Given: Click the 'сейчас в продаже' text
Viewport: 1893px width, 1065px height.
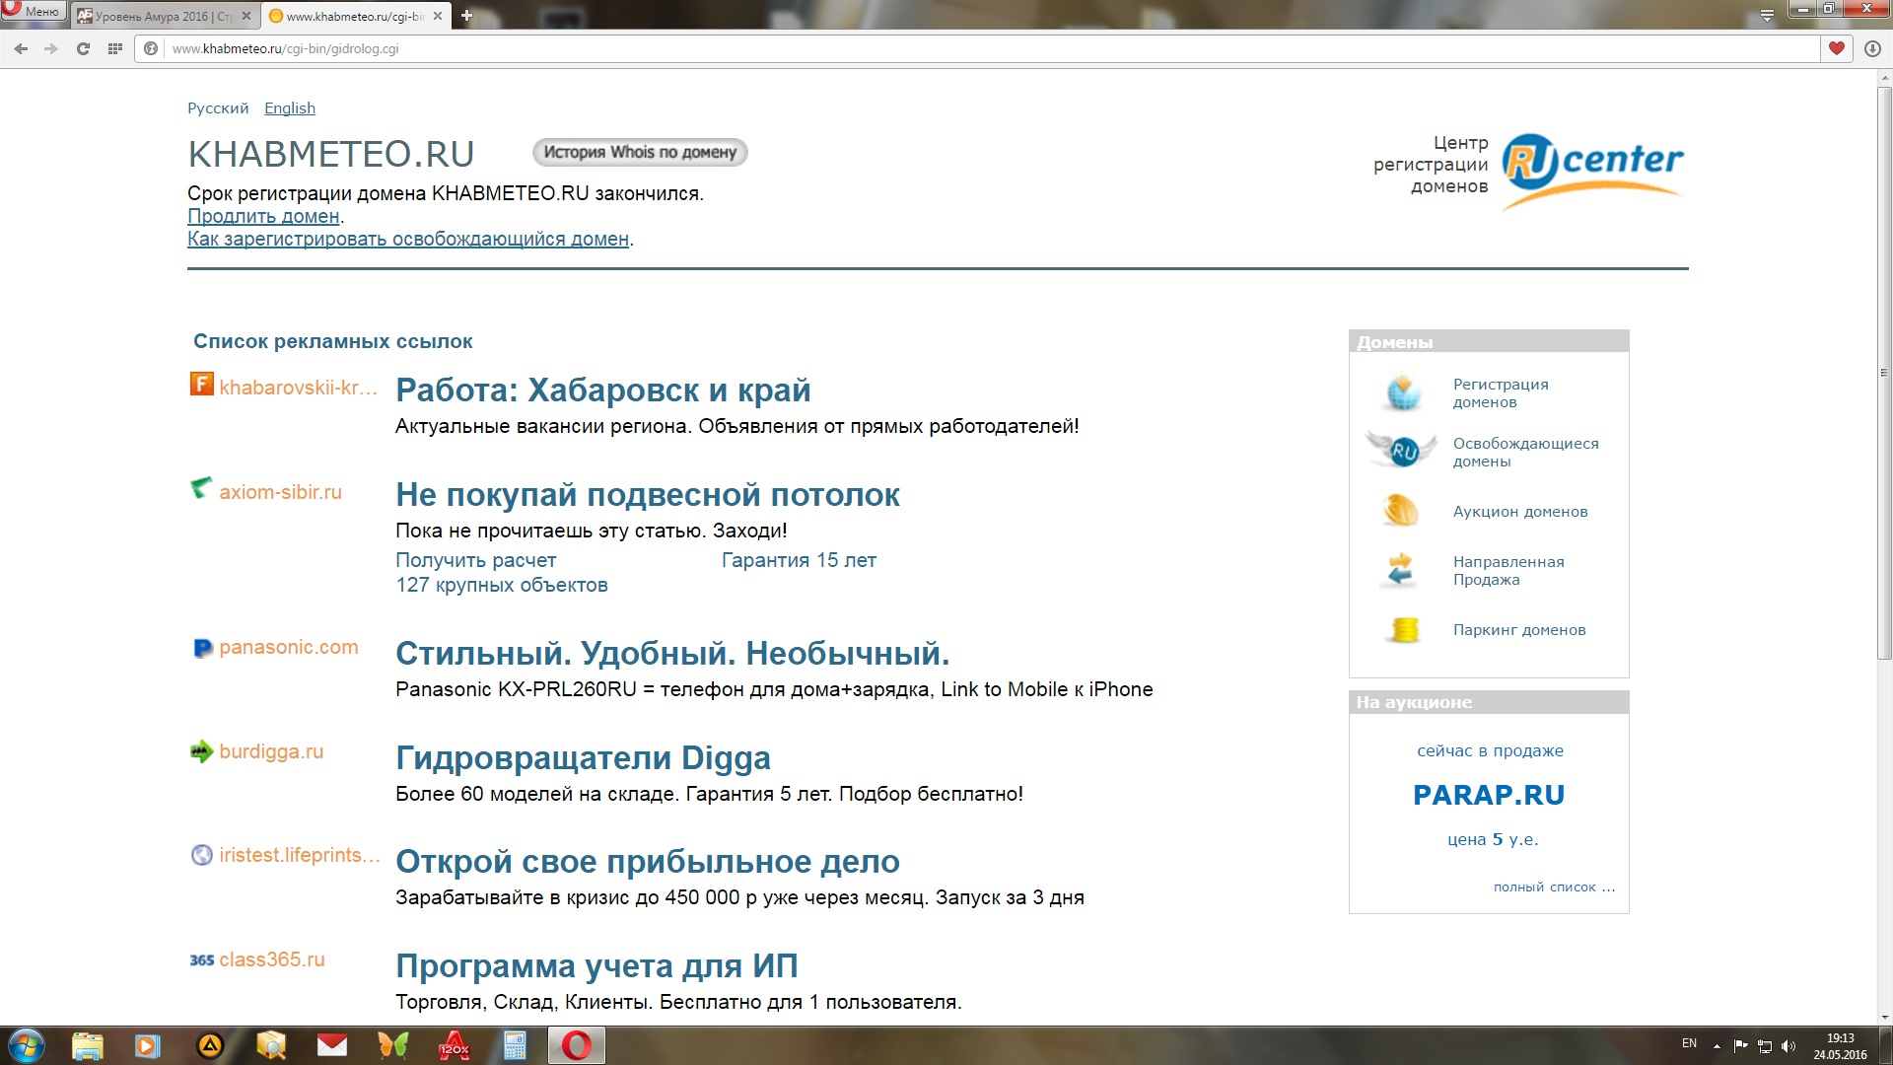Looking at the screenshot, I should [x=1490, y=750].
